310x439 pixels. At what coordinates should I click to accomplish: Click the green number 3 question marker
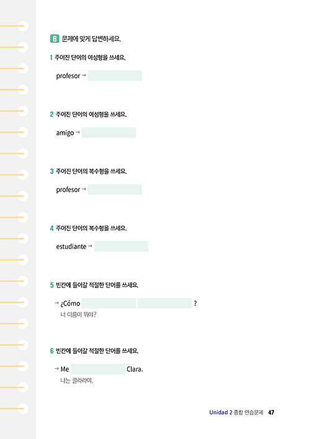click(x=51, y=171)
